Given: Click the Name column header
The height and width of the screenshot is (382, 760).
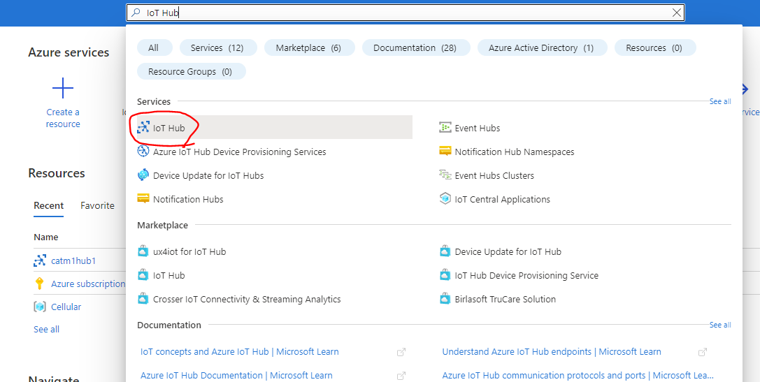Looking at the screenshot, I should click(x=46, y=237).
